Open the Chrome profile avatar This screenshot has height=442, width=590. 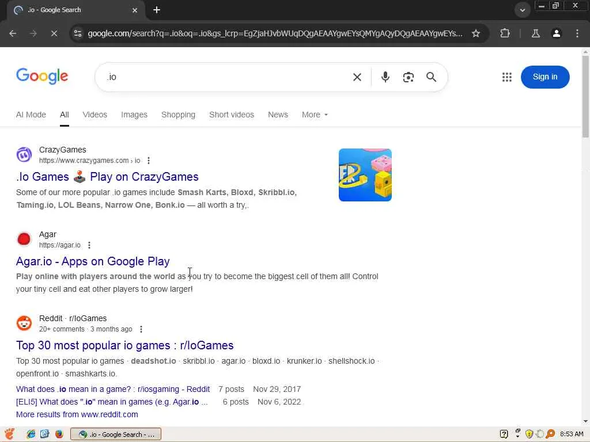(556, 33)
